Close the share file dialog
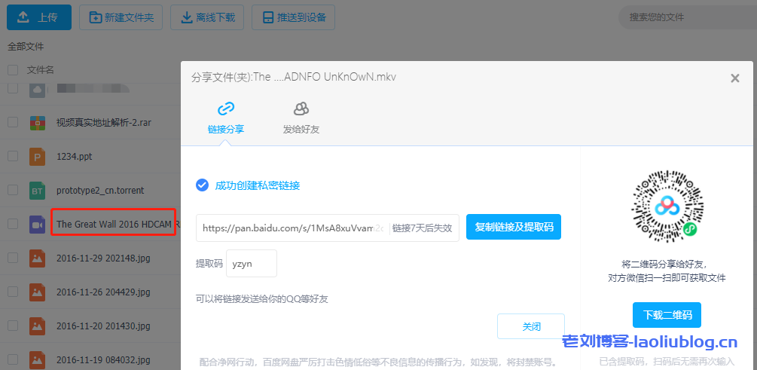Image resolution: width=757 pixels, height=370 pixels. [735, 78]
